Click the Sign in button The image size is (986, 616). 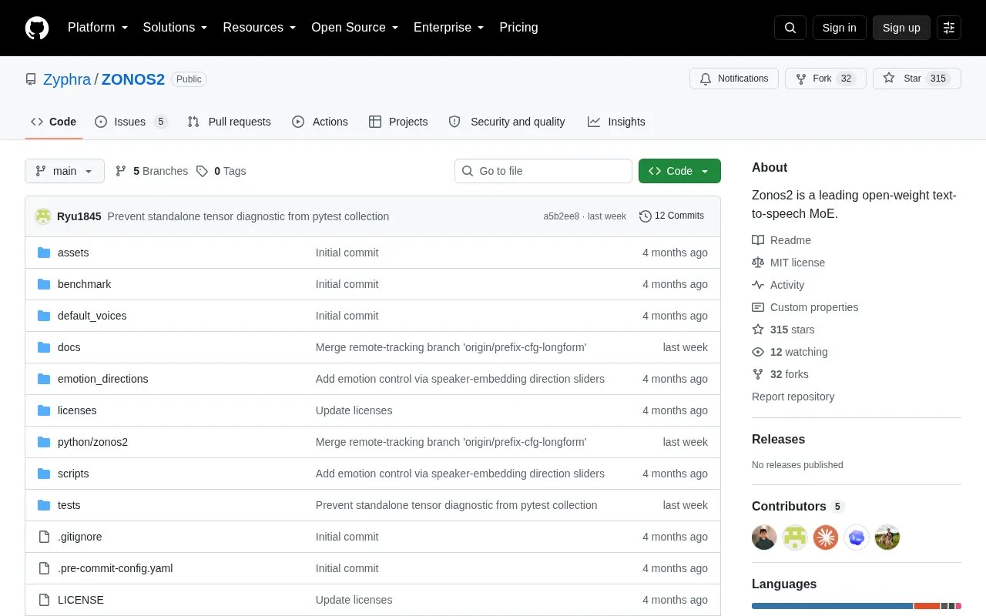point(840,28)
